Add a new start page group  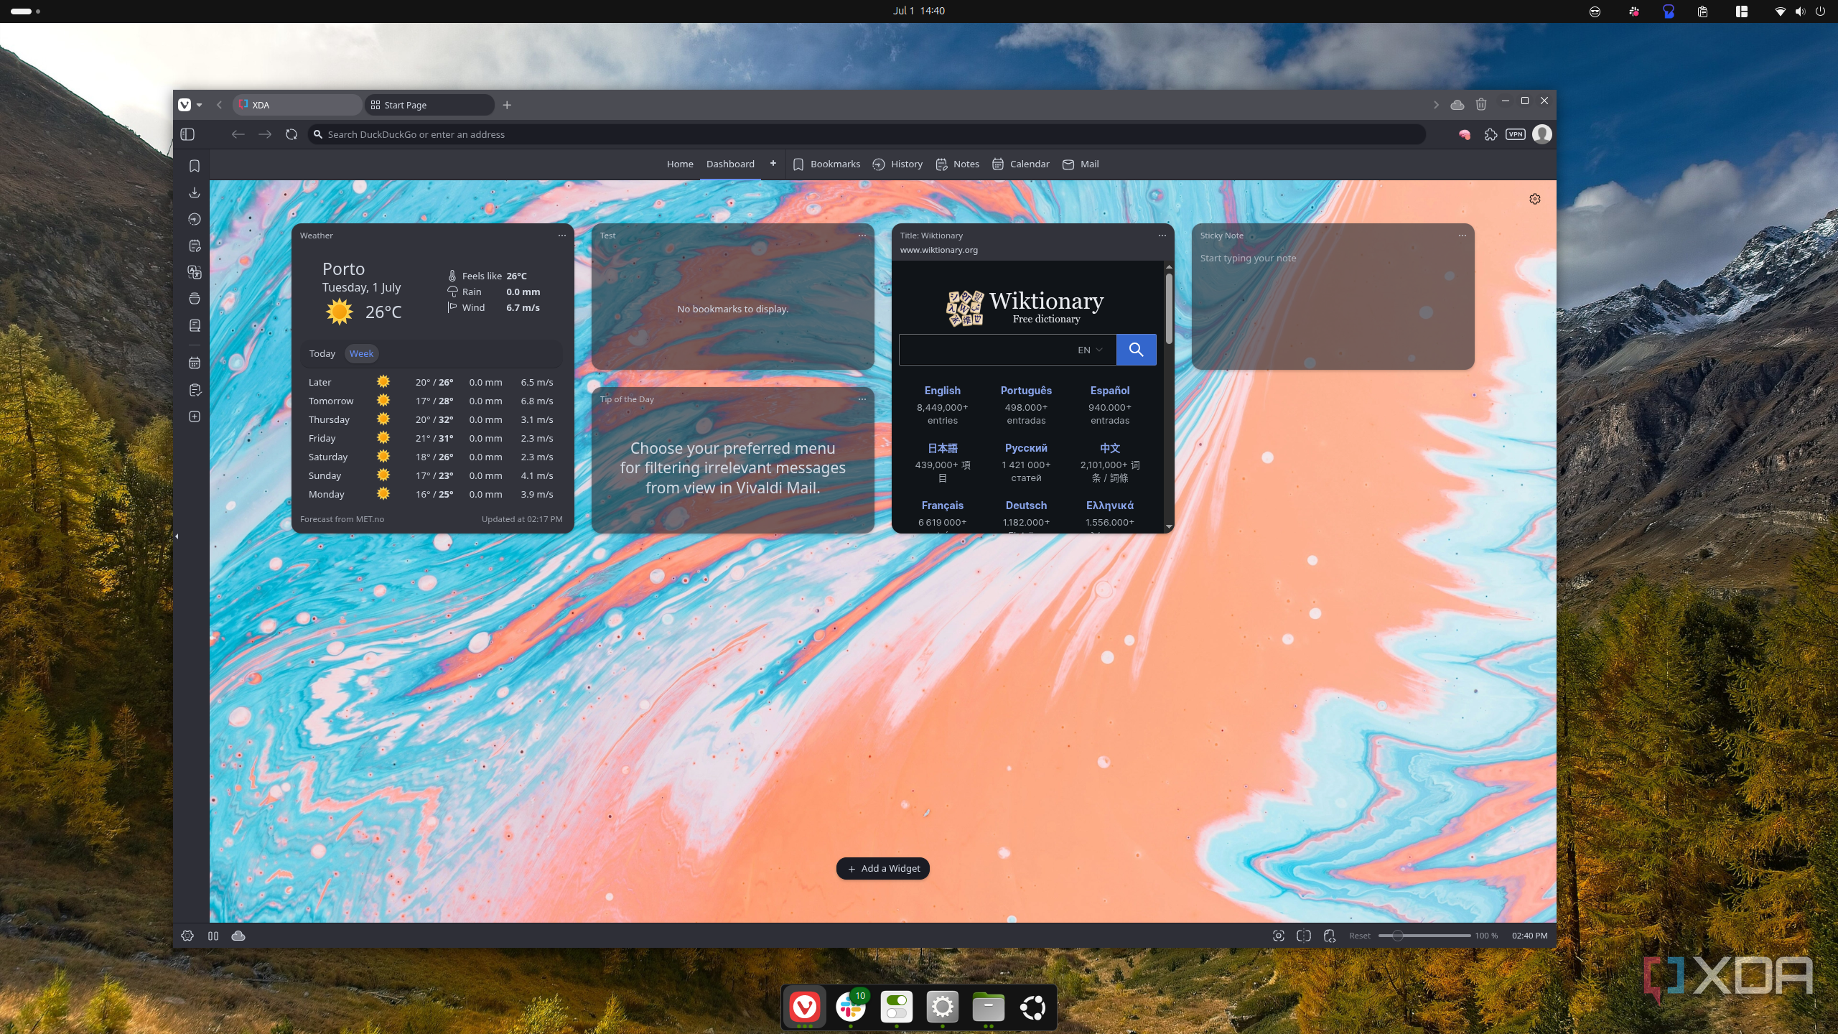pos(773,163)
